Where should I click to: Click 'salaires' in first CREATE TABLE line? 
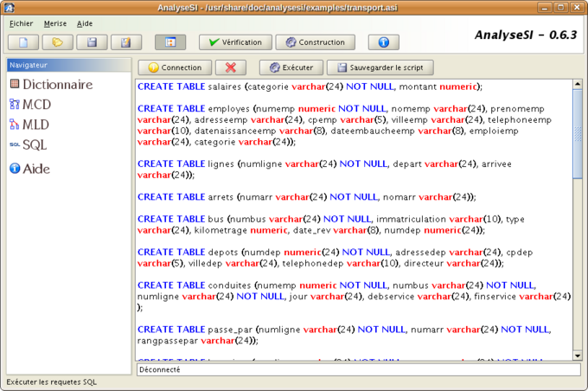pyautogui.click(x=225, y=87)
